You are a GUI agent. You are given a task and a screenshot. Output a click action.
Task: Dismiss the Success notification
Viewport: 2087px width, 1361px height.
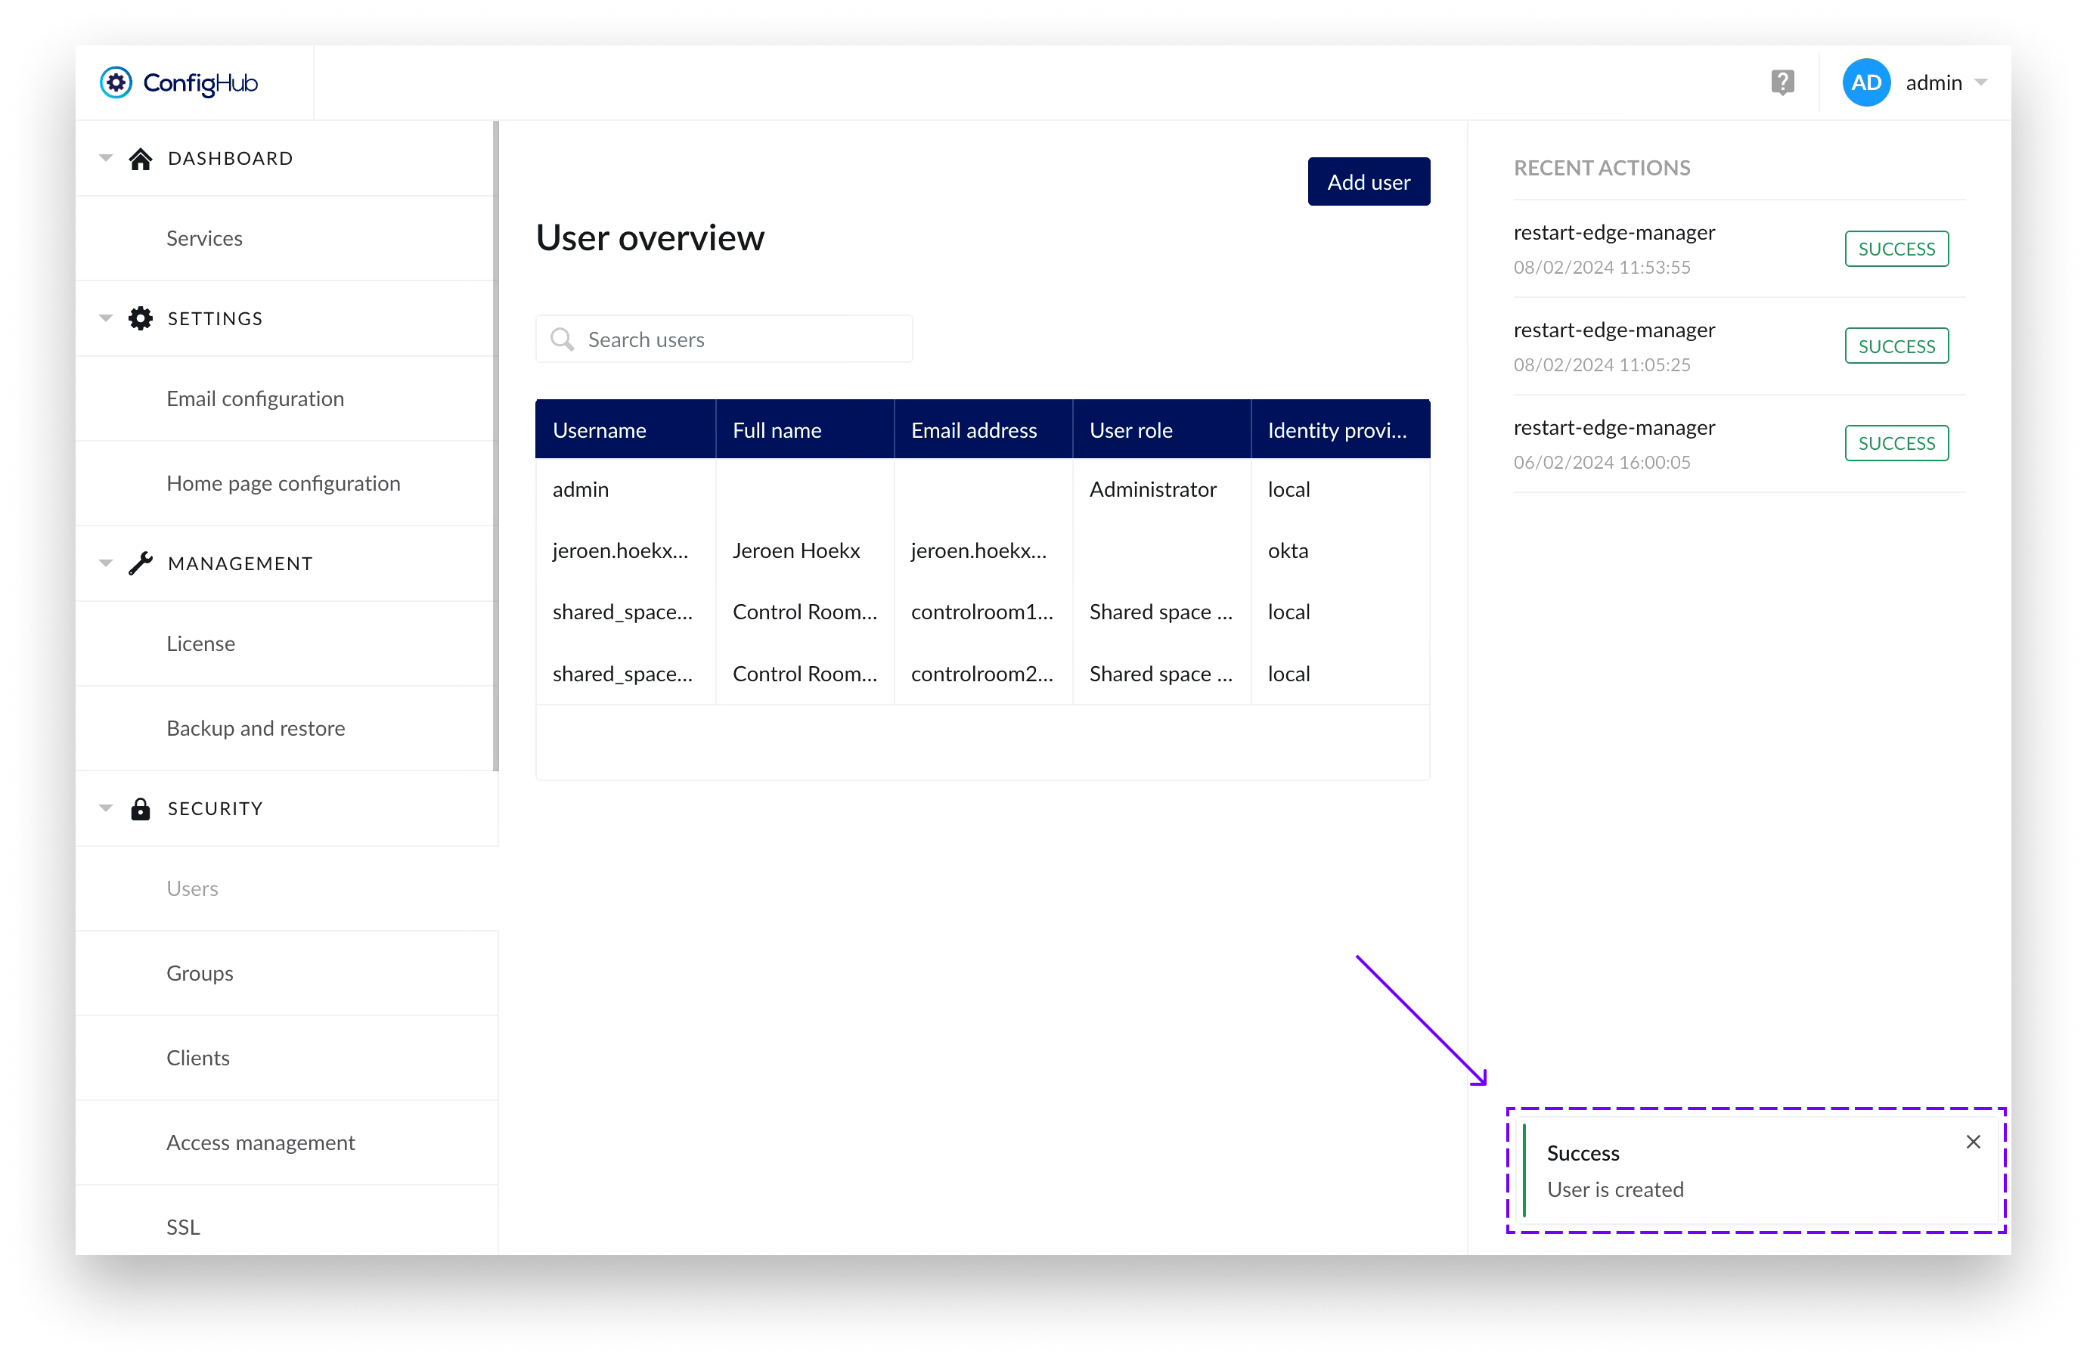pos(1973,1142)
